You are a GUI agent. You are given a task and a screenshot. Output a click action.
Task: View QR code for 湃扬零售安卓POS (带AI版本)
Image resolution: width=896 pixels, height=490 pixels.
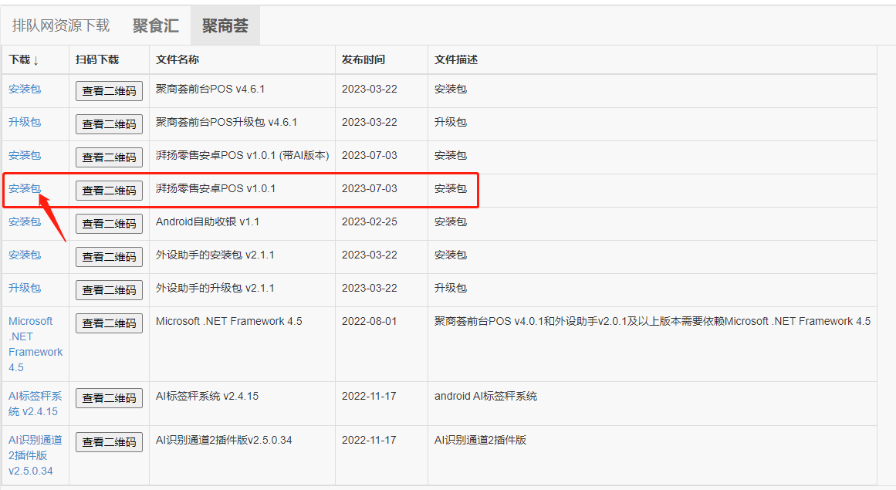(x=109, y=157)
